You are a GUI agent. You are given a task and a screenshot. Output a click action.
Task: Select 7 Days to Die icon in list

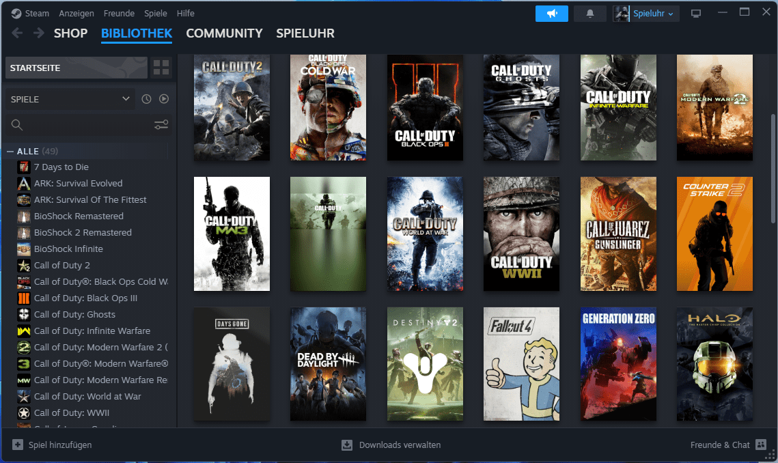[x=23, y=167]
